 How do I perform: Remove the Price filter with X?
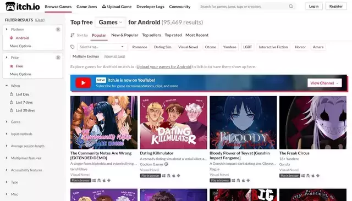point(58,58)
